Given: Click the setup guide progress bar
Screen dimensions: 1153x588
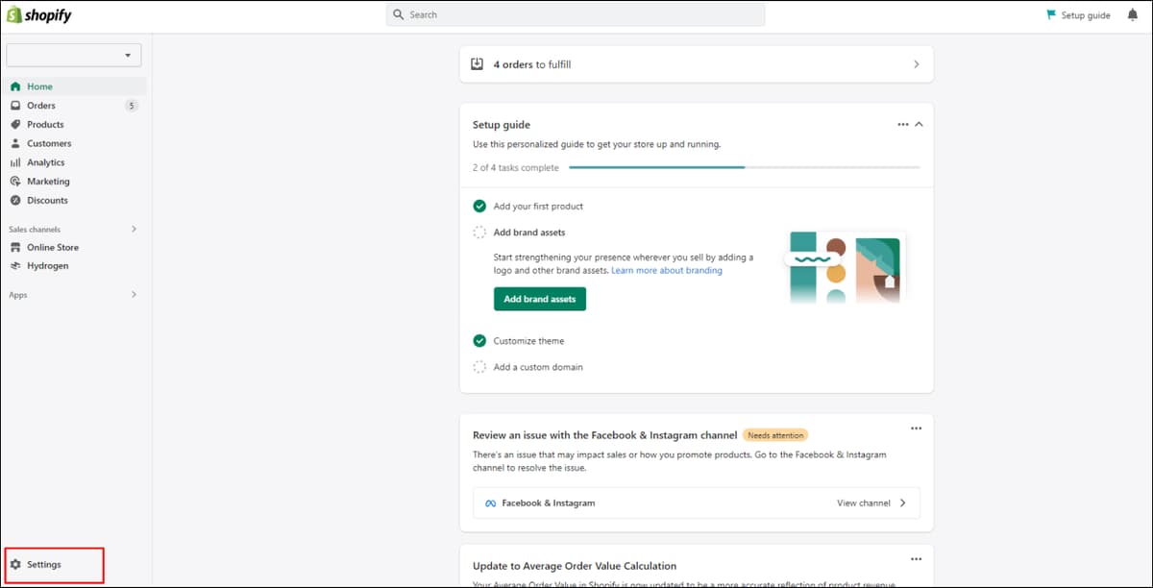Looking at the screenshot, I should point(745,167).
